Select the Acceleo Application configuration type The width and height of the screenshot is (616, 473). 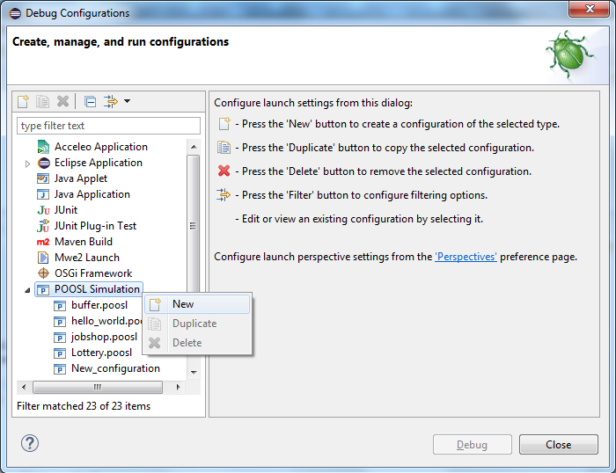coord(100,147)
